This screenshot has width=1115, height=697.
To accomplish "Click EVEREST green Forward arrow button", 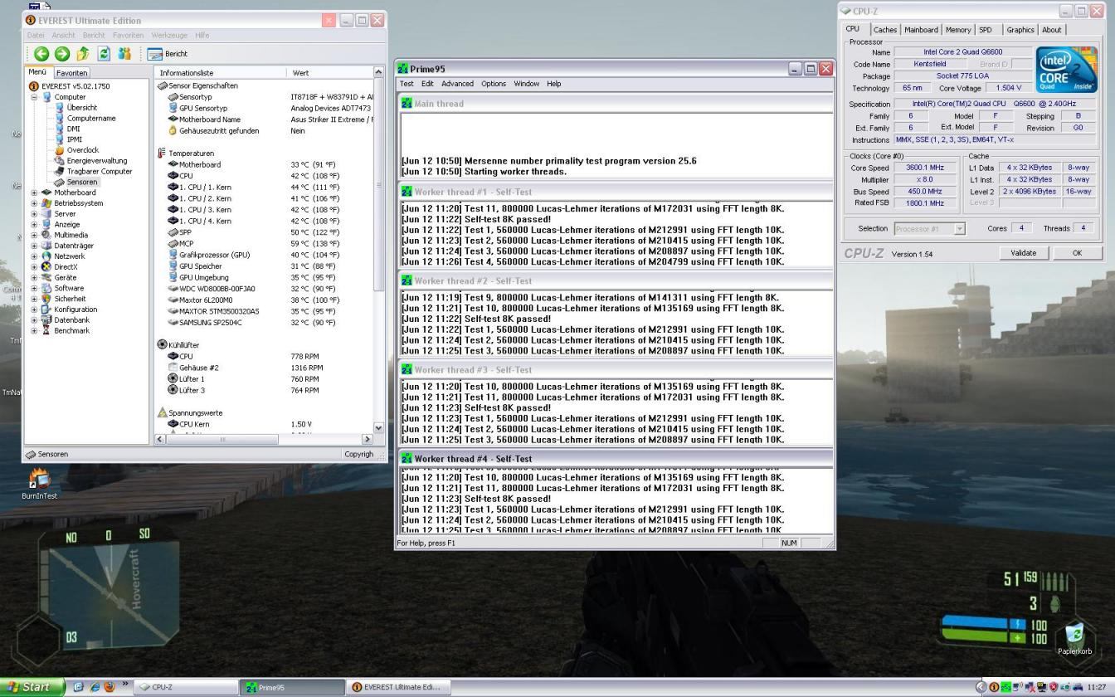I will pyautogui.click(x=62, y=54).
